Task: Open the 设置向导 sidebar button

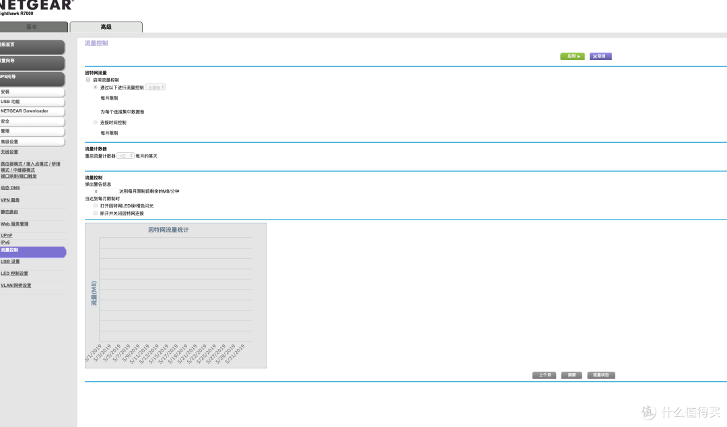Action: click(x=32, y=63)
